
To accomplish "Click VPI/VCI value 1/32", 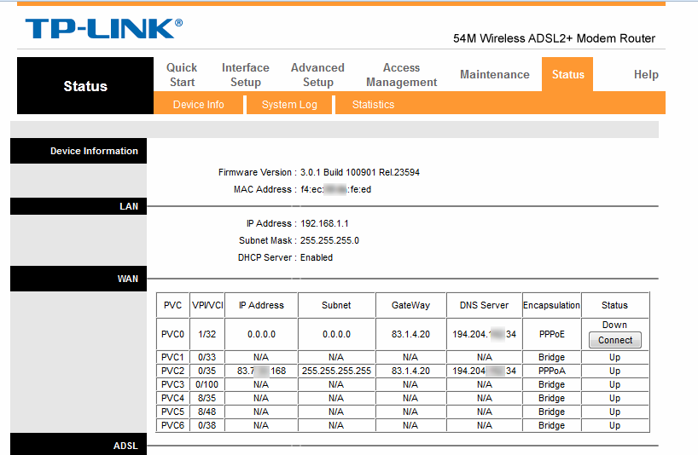I will point(207,334).
